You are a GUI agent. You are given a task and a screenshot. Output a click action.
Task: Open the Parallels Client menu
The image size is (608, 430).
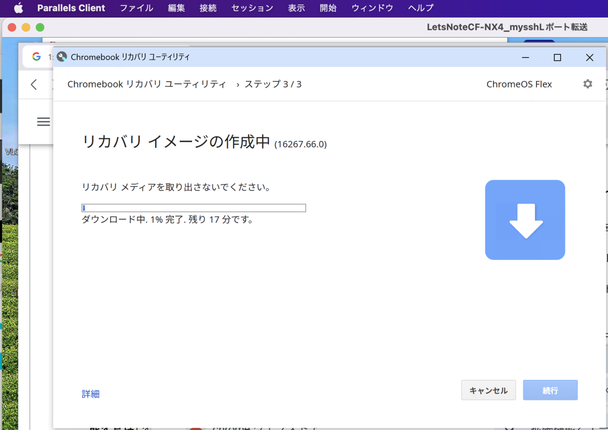(71, 8)
